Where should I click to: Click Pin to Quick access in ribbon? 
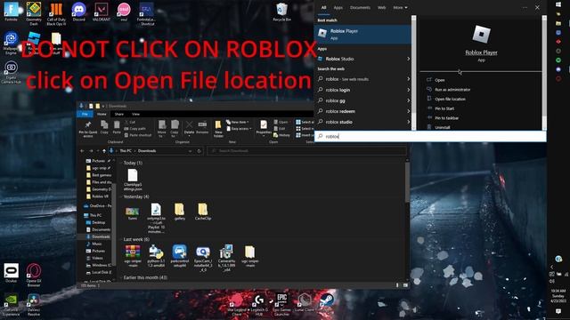[88, 129]
